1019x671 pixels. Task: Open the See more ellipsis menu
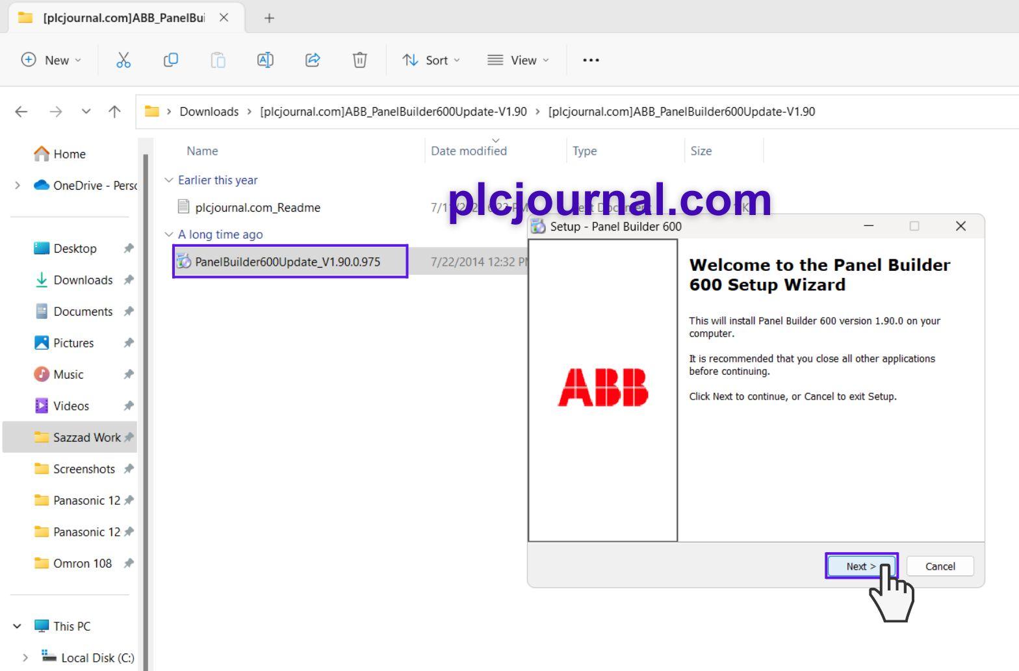[x=591, y=60]
